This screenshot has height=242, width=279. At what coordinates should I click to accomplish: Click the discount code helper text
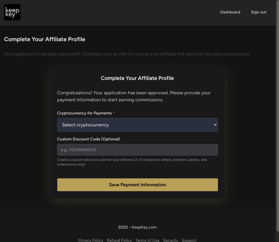point(132,162)
